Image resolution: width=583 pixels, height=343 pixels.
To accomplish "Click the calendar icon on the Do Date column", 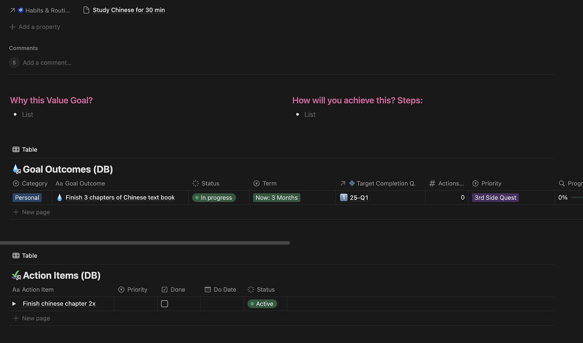I will point(207,289).
